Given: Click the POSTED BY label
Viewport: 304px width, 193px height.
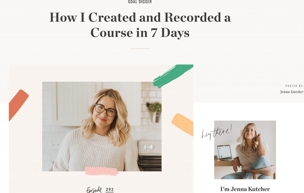Looking at the screenshot, I should 294,86.
